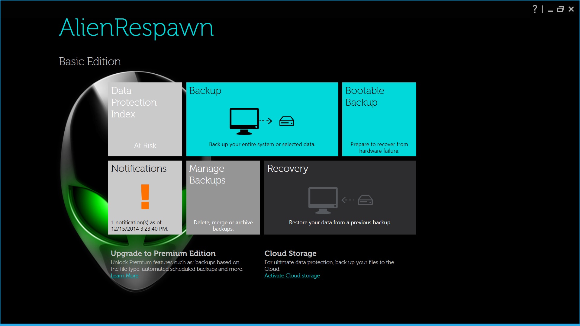
Task: Open the Data Protection Index tile
Action: pos(145,119)
